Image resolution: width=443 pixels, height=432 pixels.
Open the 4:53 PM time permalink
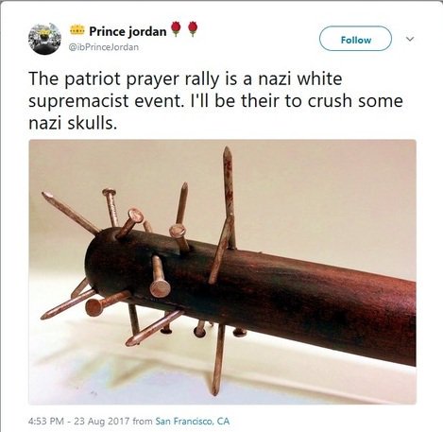pyautogui.click(x=46, y=421)
